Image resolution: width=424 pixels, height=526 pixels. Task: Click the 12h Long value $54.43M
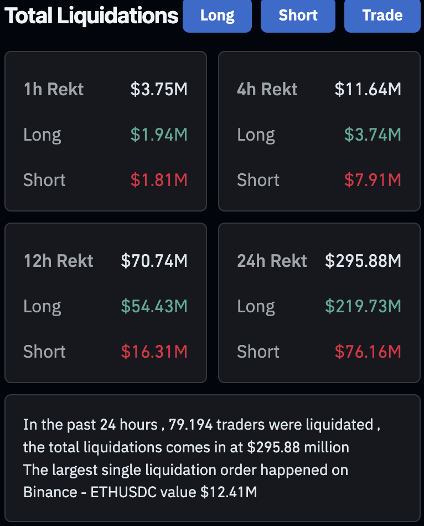point(154,306)
